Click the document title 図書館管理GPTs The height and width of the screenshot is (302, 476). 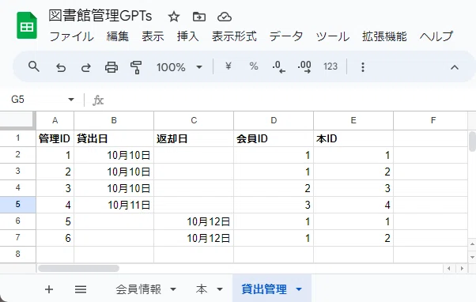click(100, 16)
